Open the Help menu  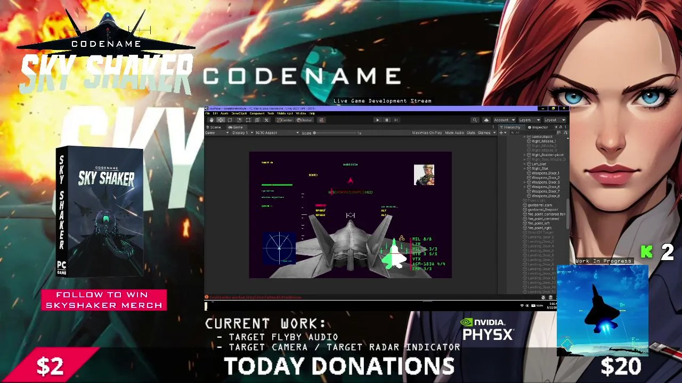(x=312, y=113)
